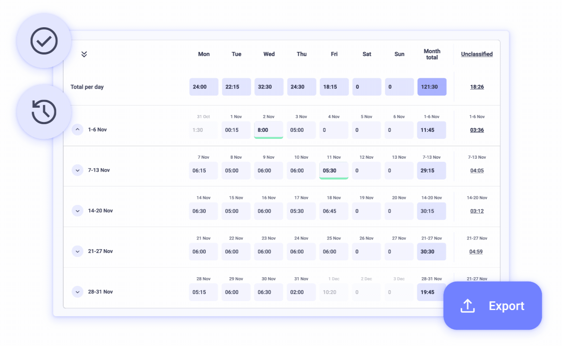Select the 25 Nov cell showing 06:00
Screen dimensions: 562x346
(334, 252)
